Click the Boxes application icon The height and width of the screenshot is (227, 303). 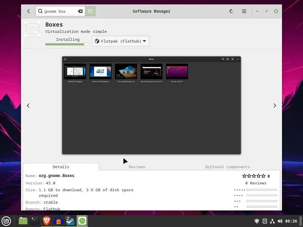33,29
